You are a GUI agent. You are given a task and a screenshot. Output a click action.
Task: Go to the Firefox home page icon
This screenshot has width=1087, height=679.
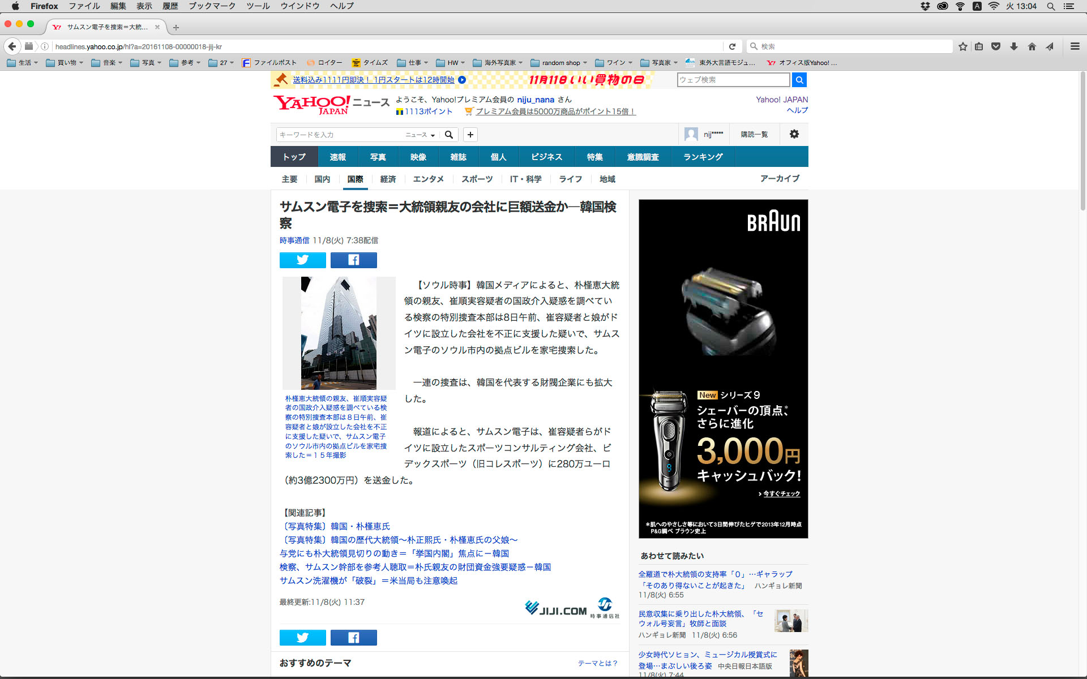coord(1032,46)
